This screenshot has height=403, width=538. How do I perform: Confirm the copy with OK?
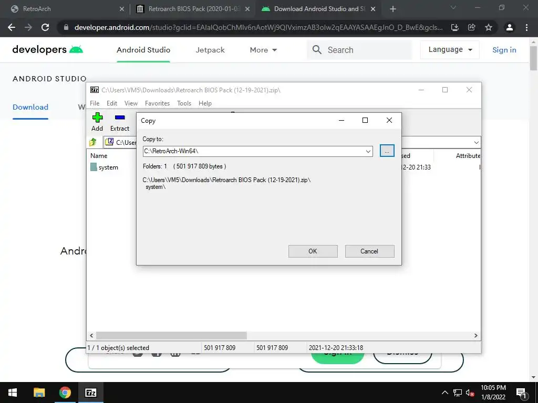(313, 251)
